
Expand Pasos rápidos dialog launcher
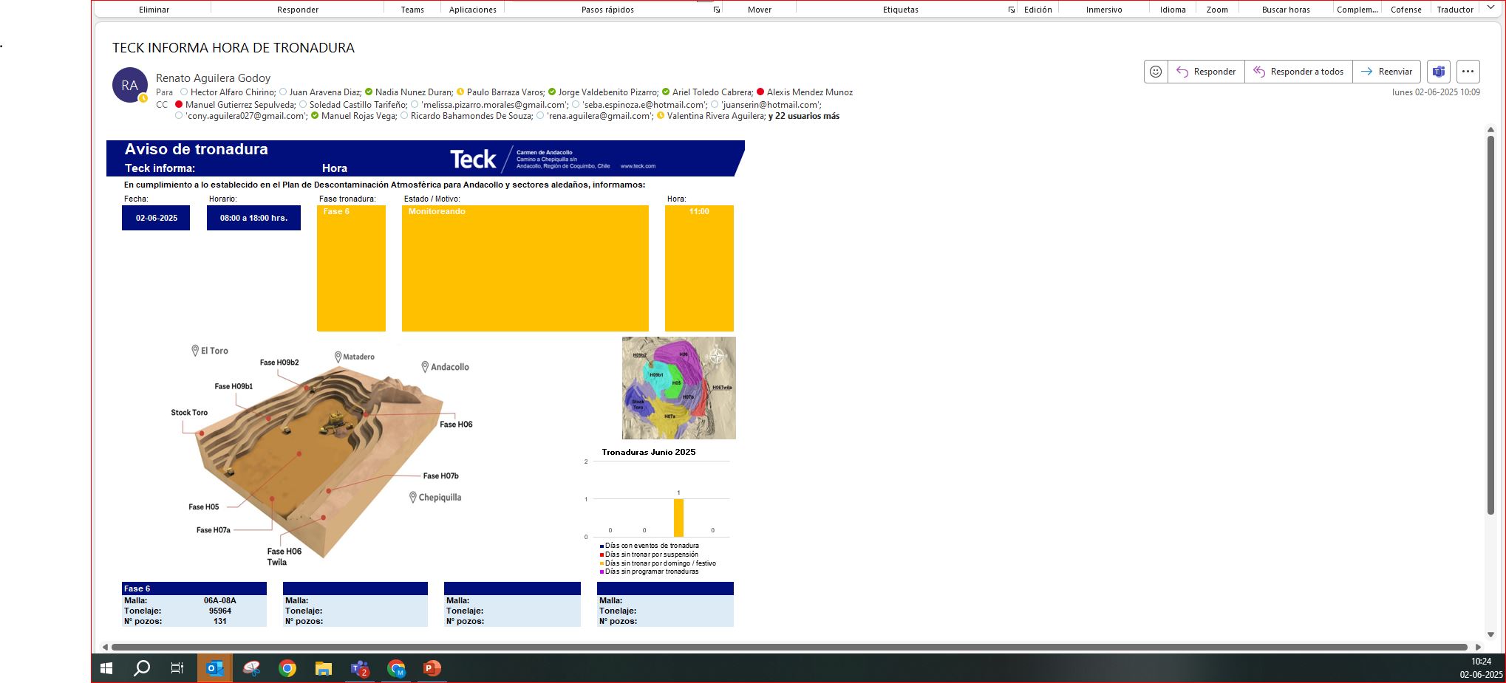pos(716,10)
